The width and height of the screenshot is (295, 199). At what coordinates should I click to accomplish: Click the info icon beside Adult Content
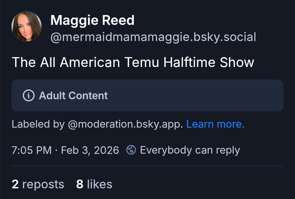pos(29,96)
